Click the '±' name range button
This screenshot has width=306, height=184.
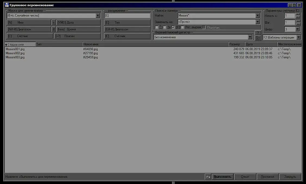[x=54, y=23]
